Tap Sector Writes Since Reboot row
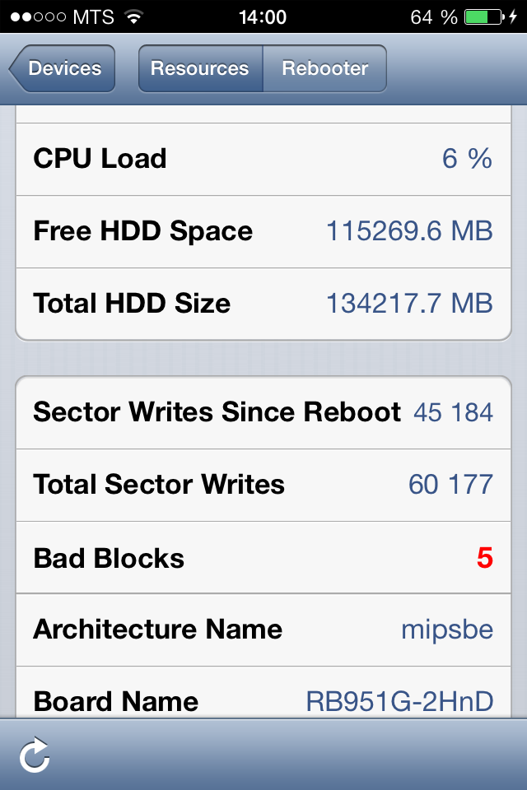527x790 pixels. point(263,412)
